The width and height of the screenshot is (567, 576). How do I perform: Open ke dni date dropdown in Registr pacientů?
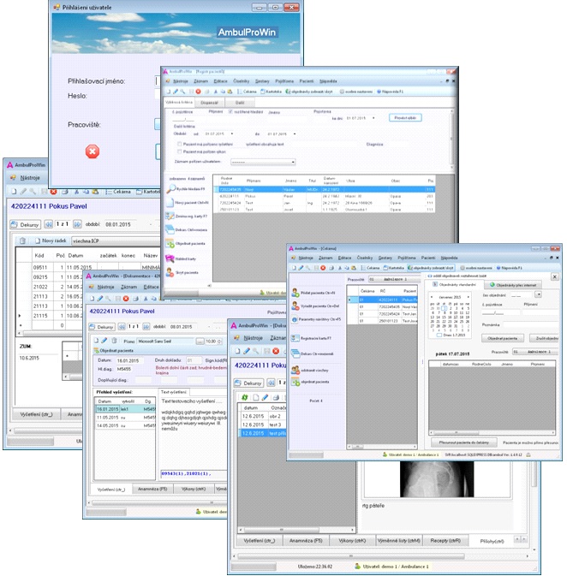373,118
